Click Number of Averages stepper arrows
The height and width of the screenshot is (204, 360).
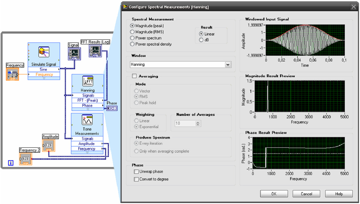[198, 123]
